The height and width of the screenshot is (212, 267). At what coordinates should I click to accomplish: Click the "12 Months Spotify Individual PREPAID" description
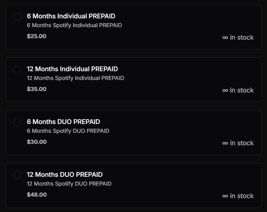coord(76,78)
